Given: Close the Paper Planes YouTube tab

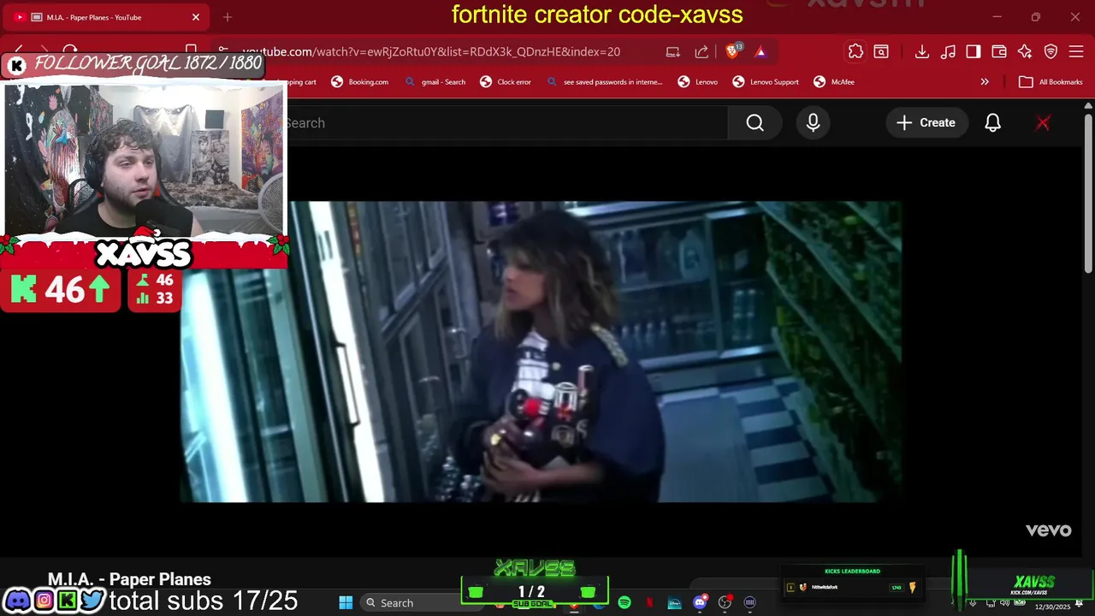Looking at the screenshot, I should pyautogui.click(x=195, y=17).
